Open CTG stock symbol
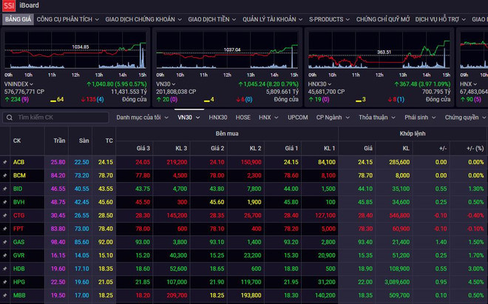This screenshot has height=304, width=488. click(18, 215)
